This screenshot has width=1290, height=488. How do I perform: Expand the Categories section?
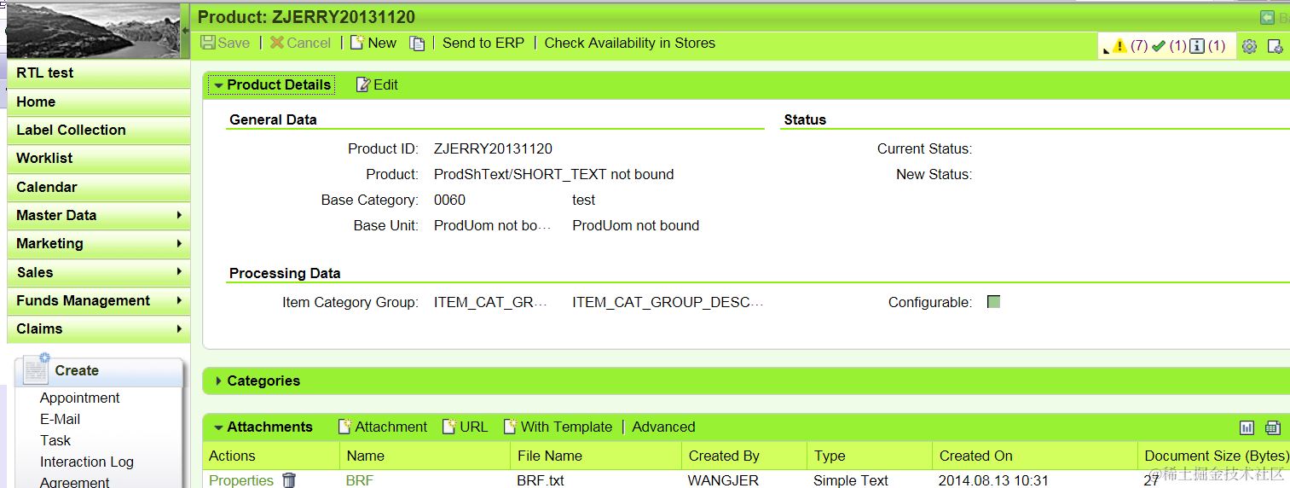point(219,381)
